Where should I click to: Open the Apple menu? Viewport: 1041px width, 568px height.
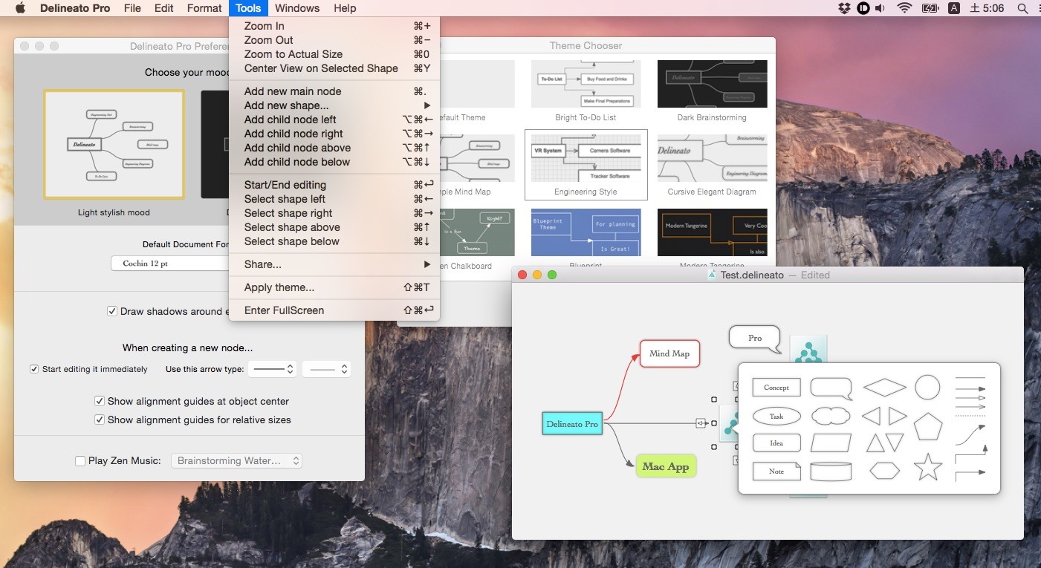pyautogui.click(x=20, y=8)
